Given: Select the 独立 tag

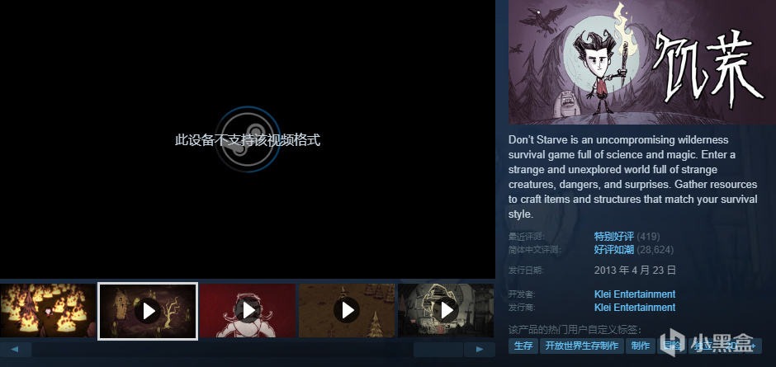Looking at the screenshot, I should (703, 346).
